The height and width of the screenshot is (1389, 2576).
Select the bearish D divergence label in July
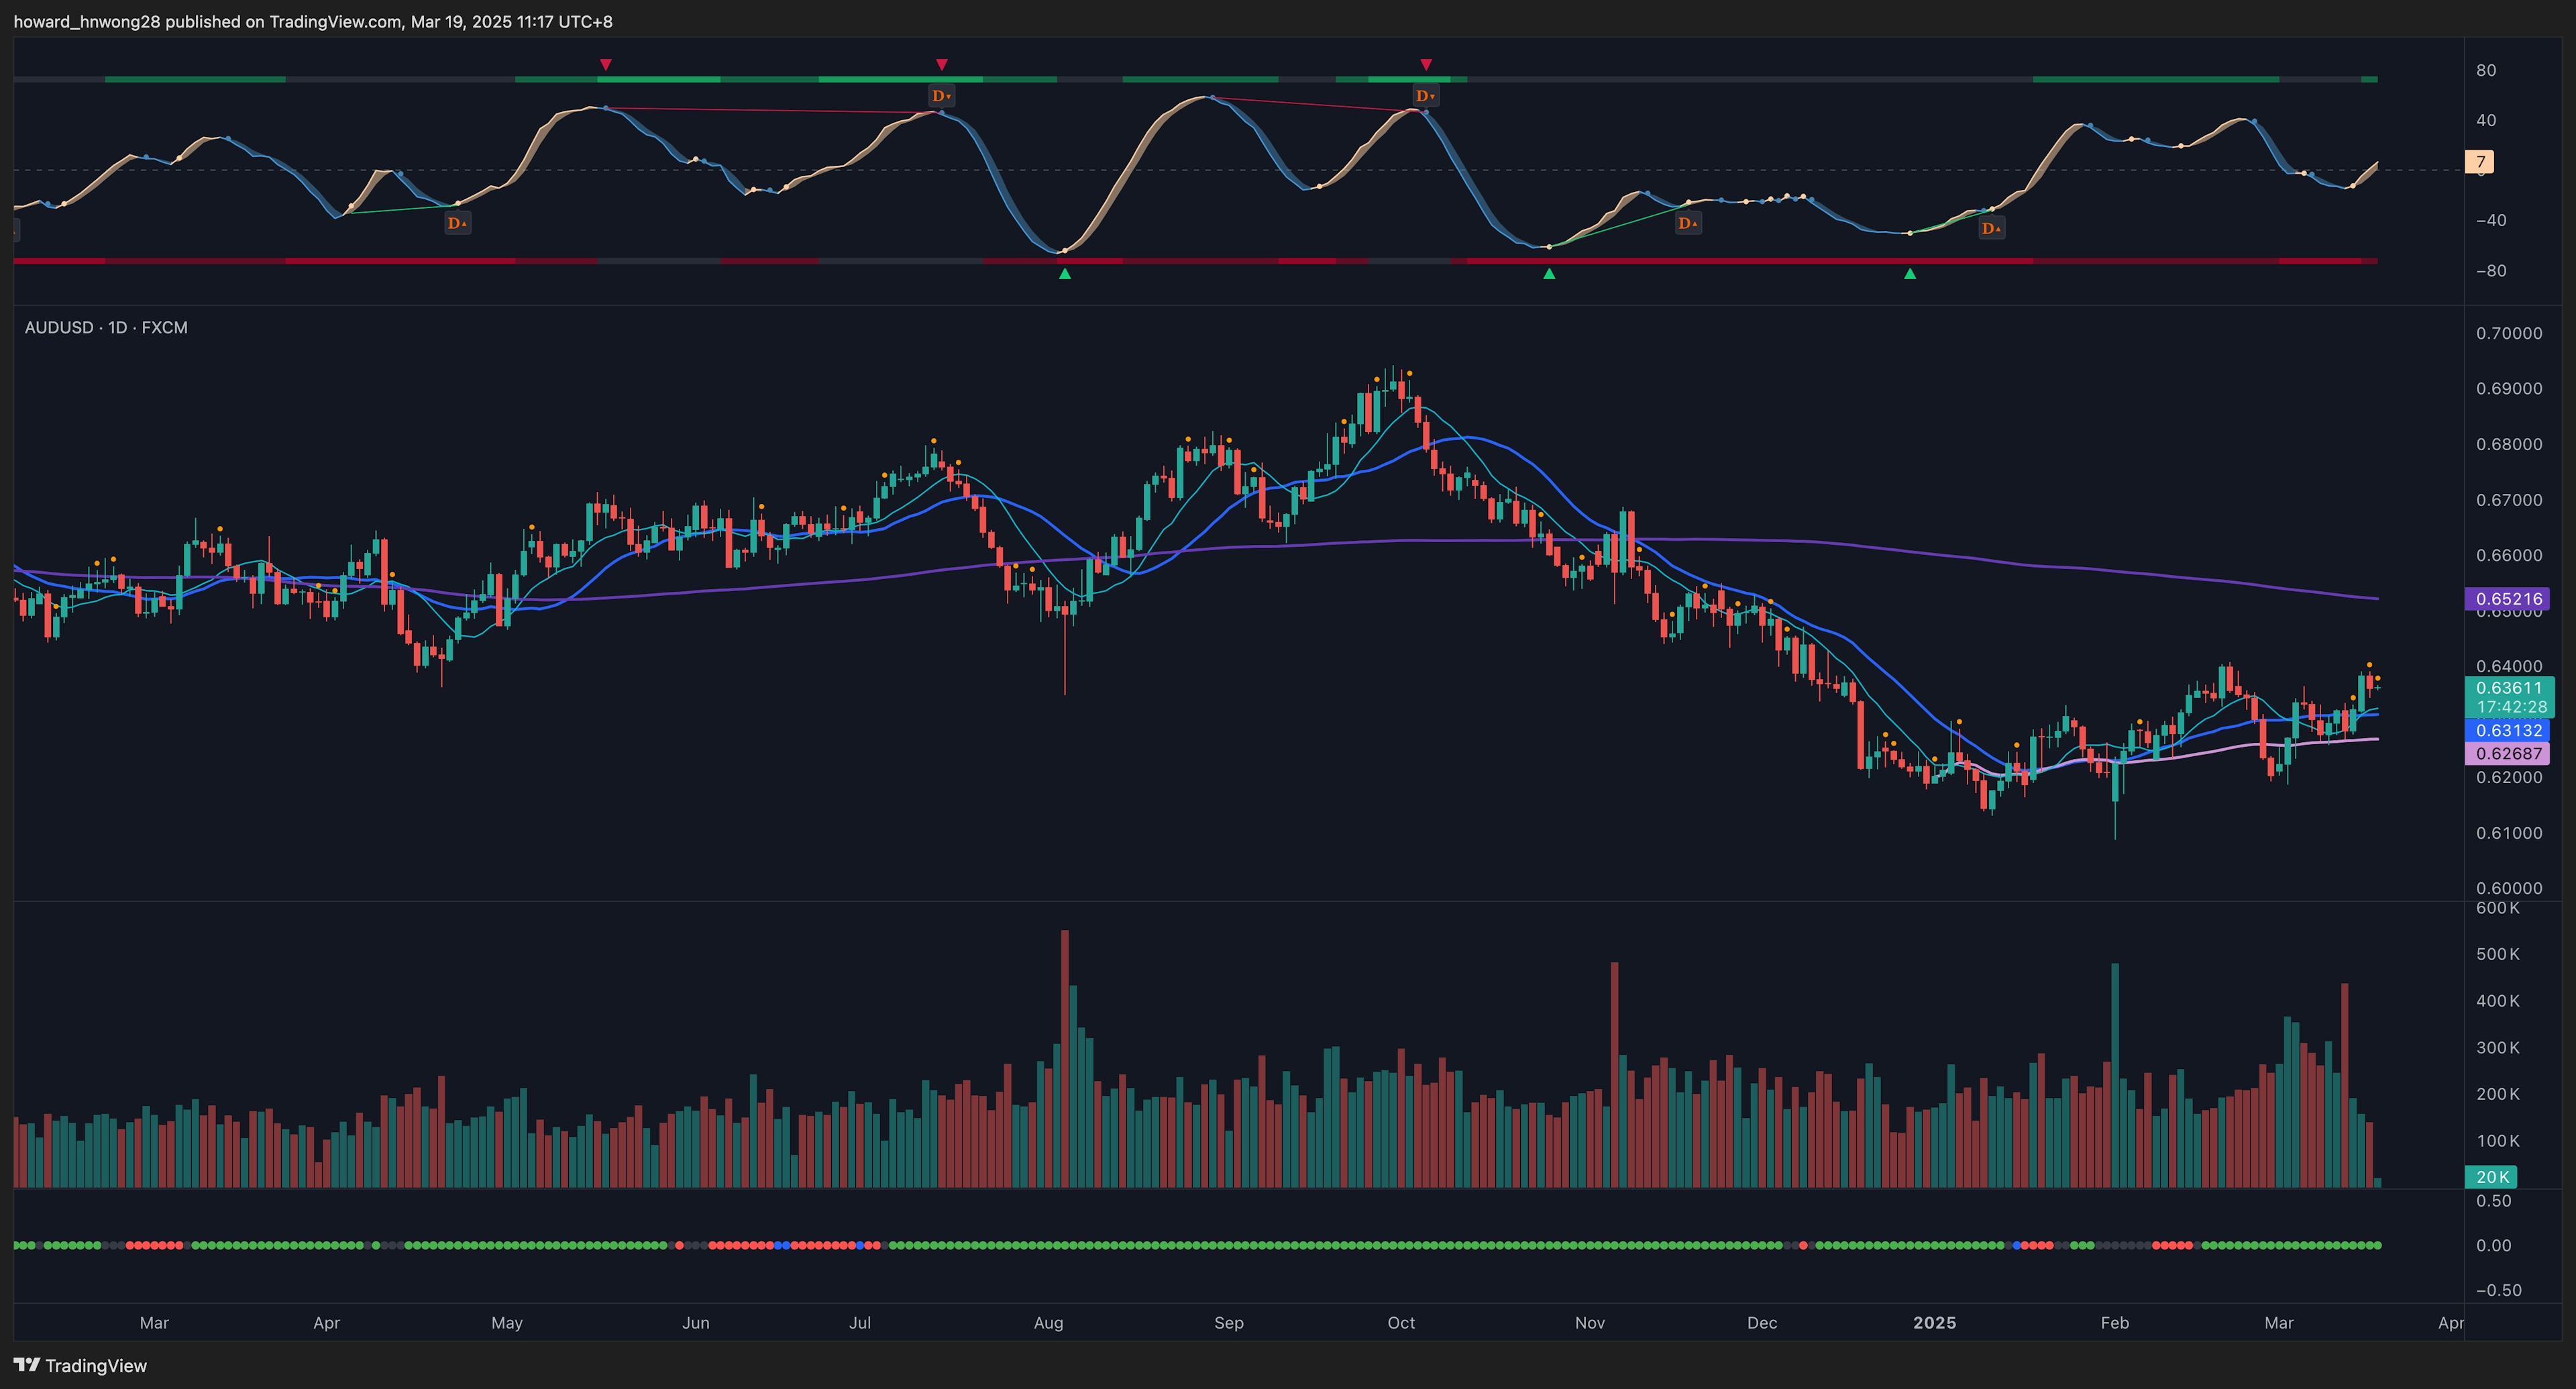941,96
